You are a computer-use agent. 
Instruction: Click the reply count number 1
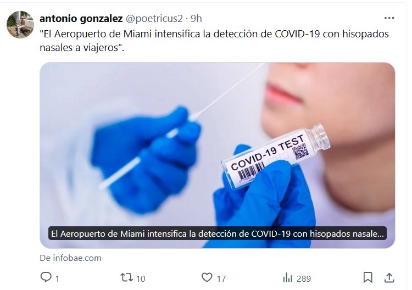click(x=57, y=278)
